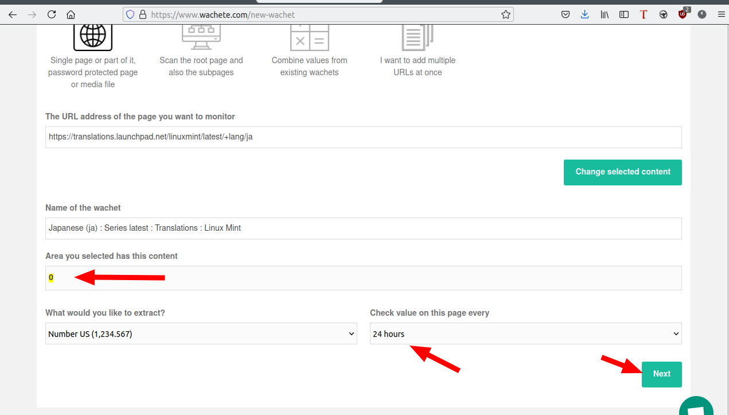Click the page URL to monitor field
This screenshot has height=415, width=729.
364,137
